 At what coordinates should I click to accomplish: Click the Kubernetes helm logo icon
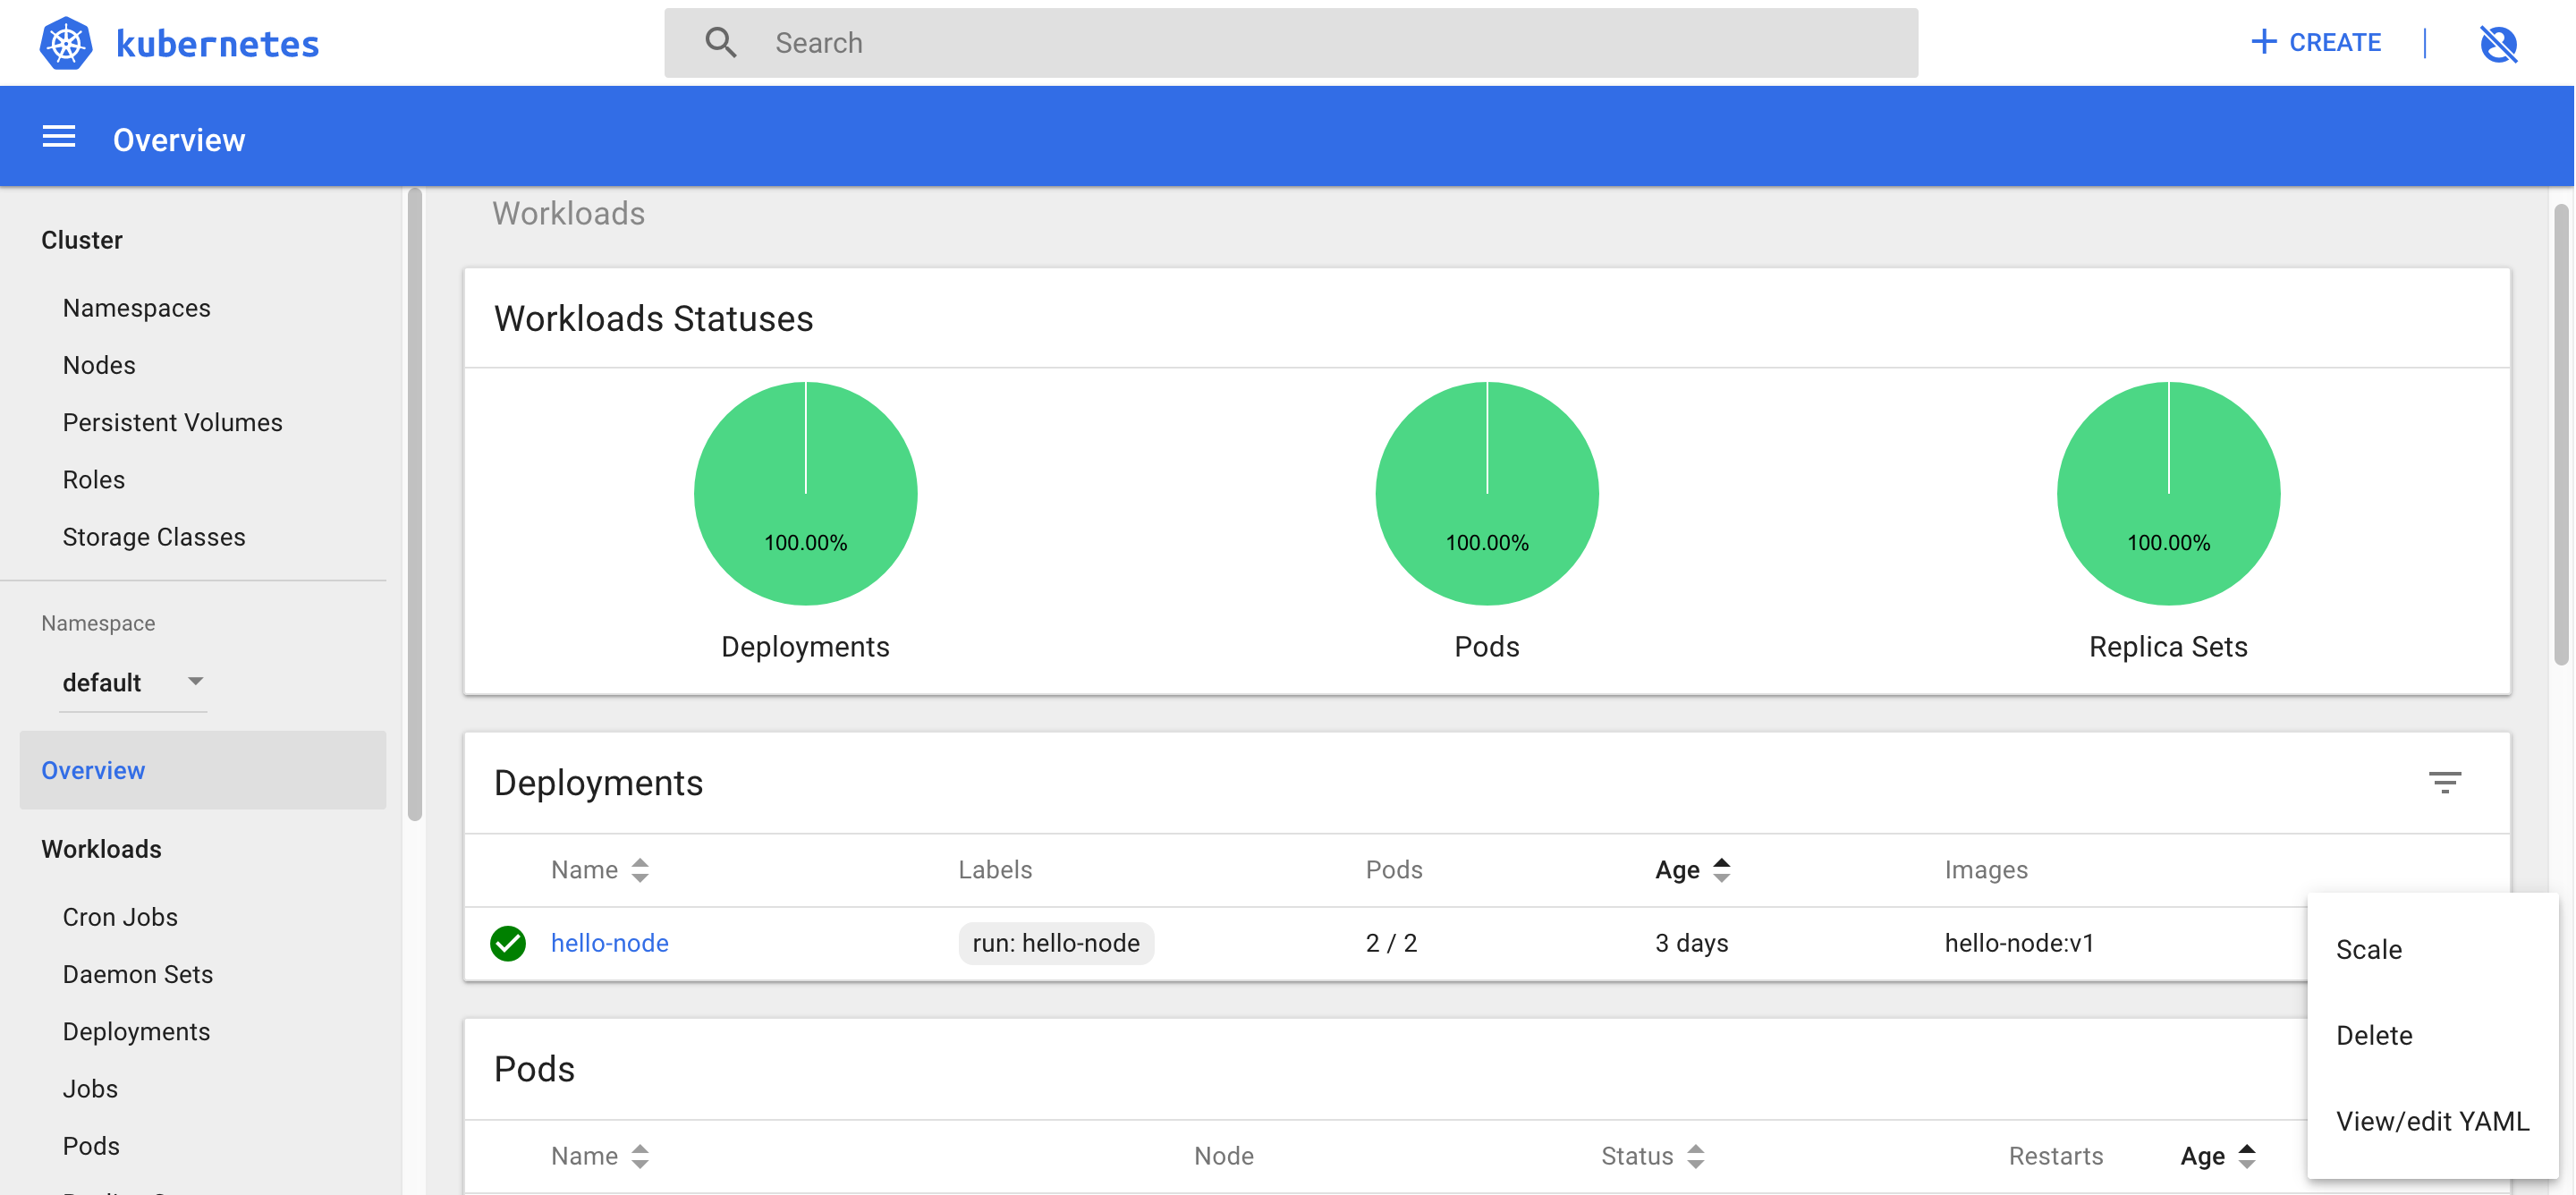point(66,43)
